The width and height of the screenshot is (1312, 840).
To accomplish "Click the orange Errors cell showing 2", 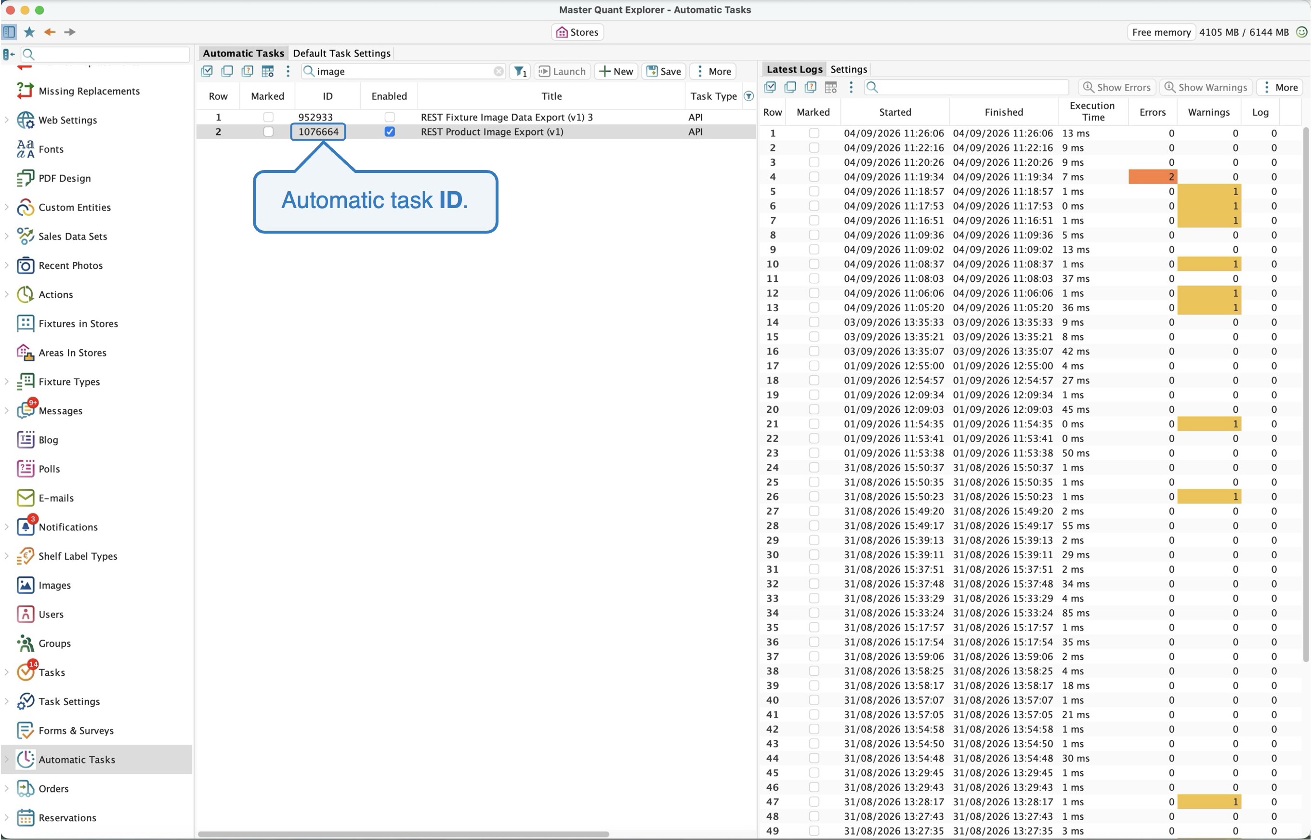I will (x=1152, y=177).
